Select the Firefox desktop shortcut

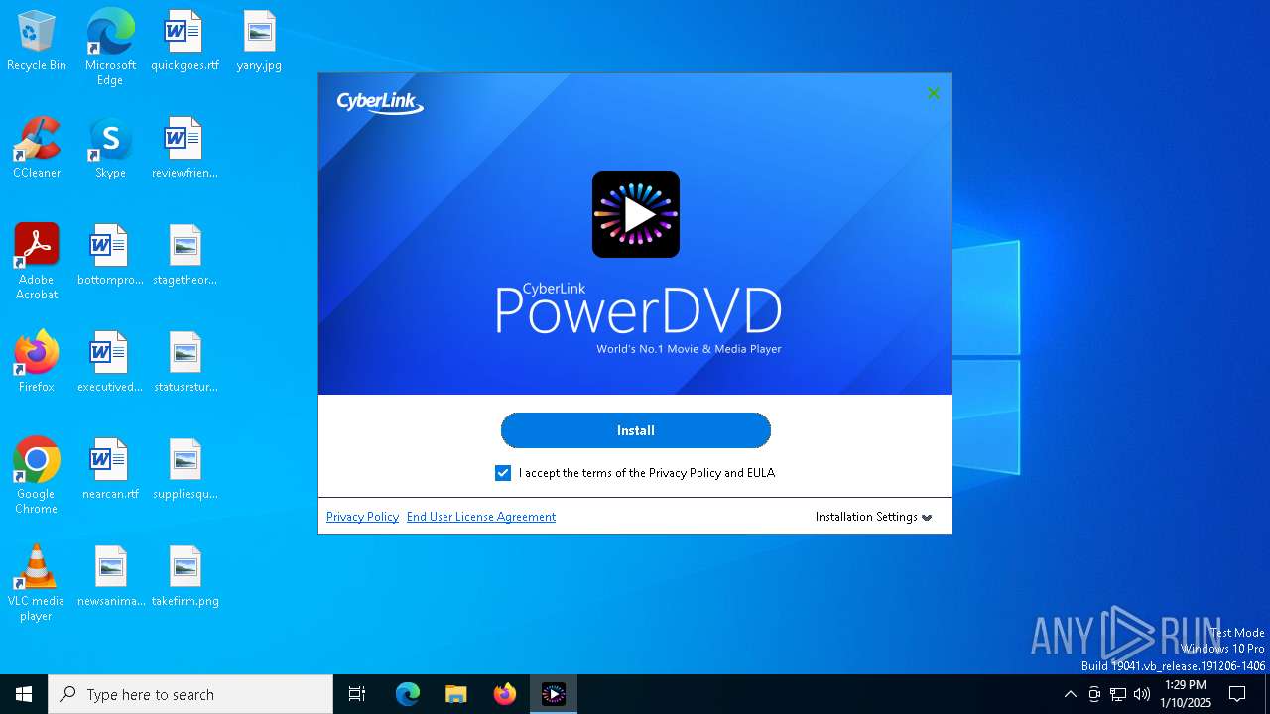[37, 363]
